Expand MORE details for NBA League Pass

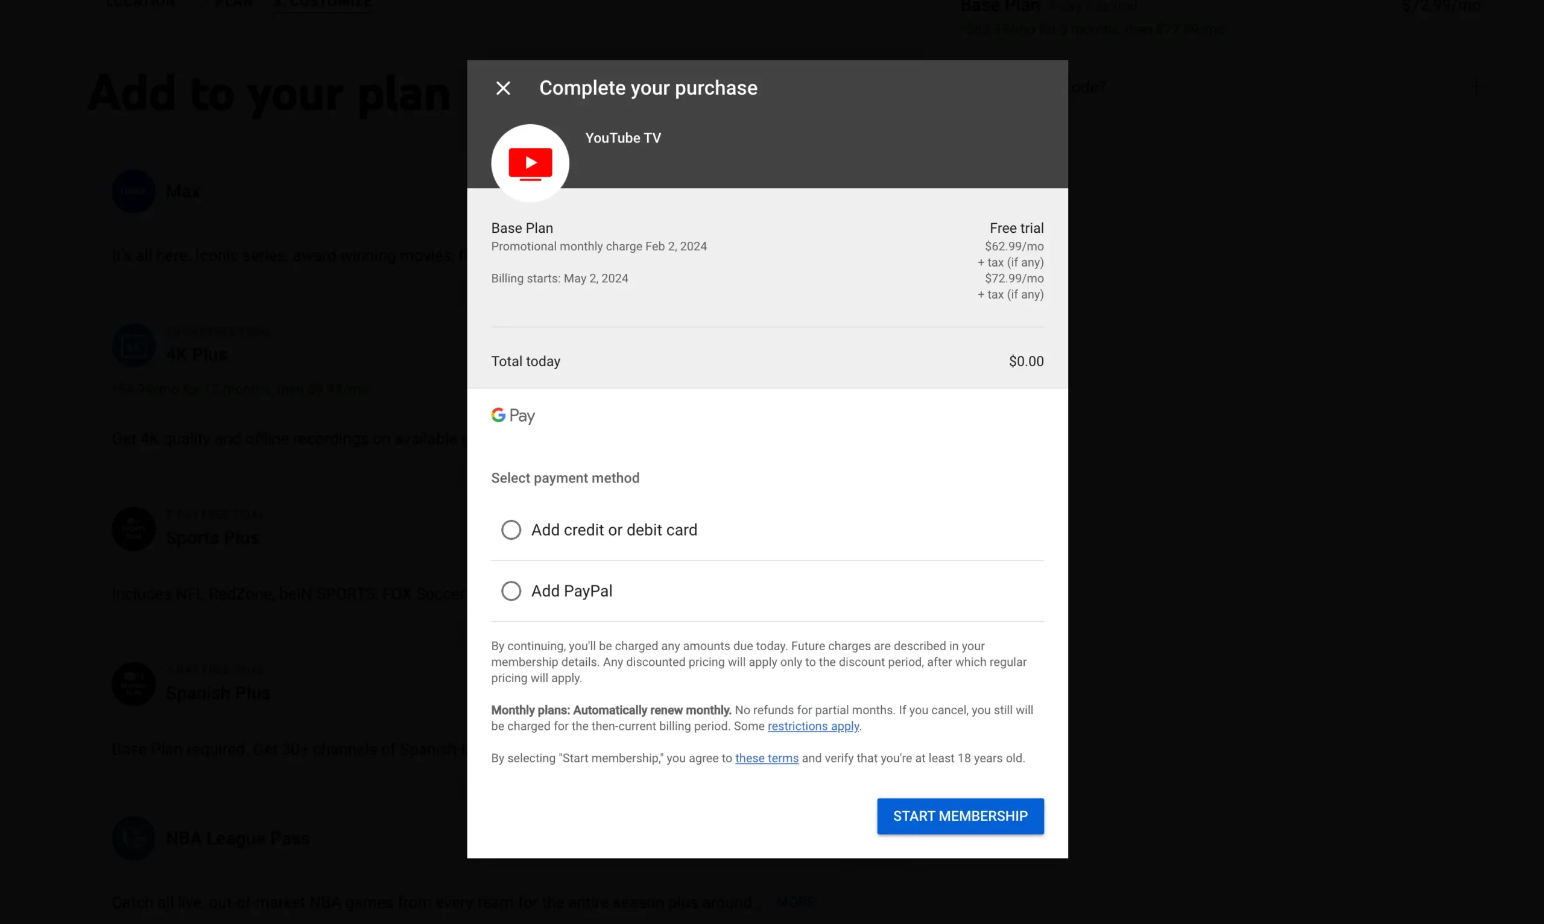point(796,902)
